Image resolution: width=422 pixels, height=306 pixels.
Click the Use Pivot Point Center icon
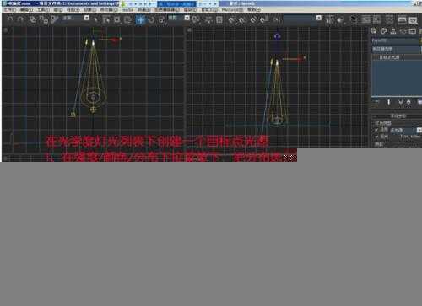[x=196, y=19]
